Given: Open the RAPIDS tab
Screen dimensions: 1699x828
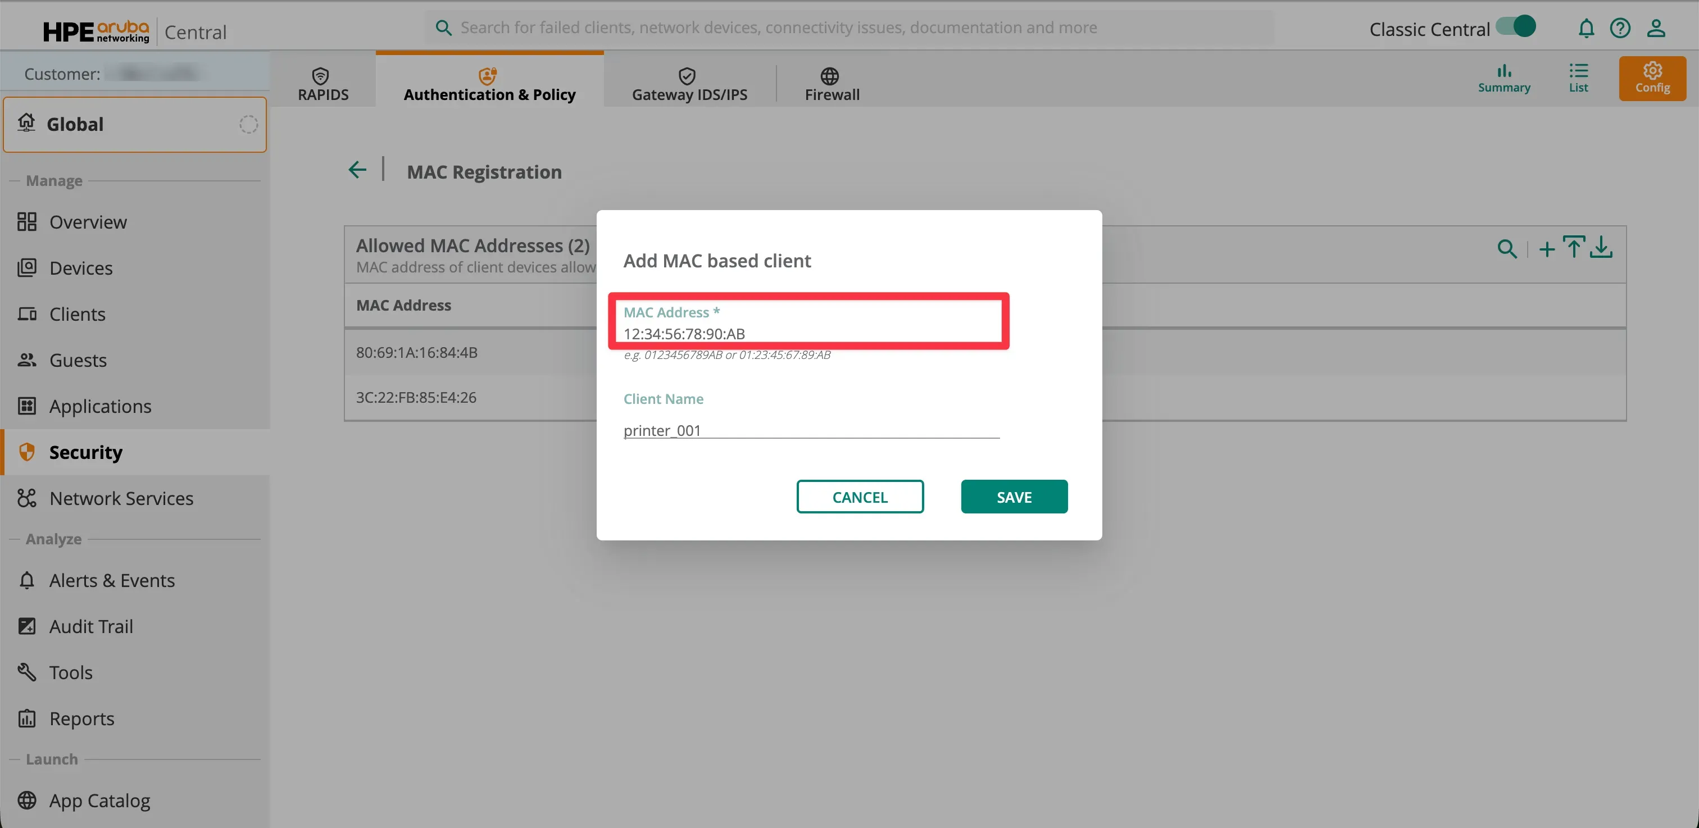Looking at the screenshot, I should tap(322, 84).
